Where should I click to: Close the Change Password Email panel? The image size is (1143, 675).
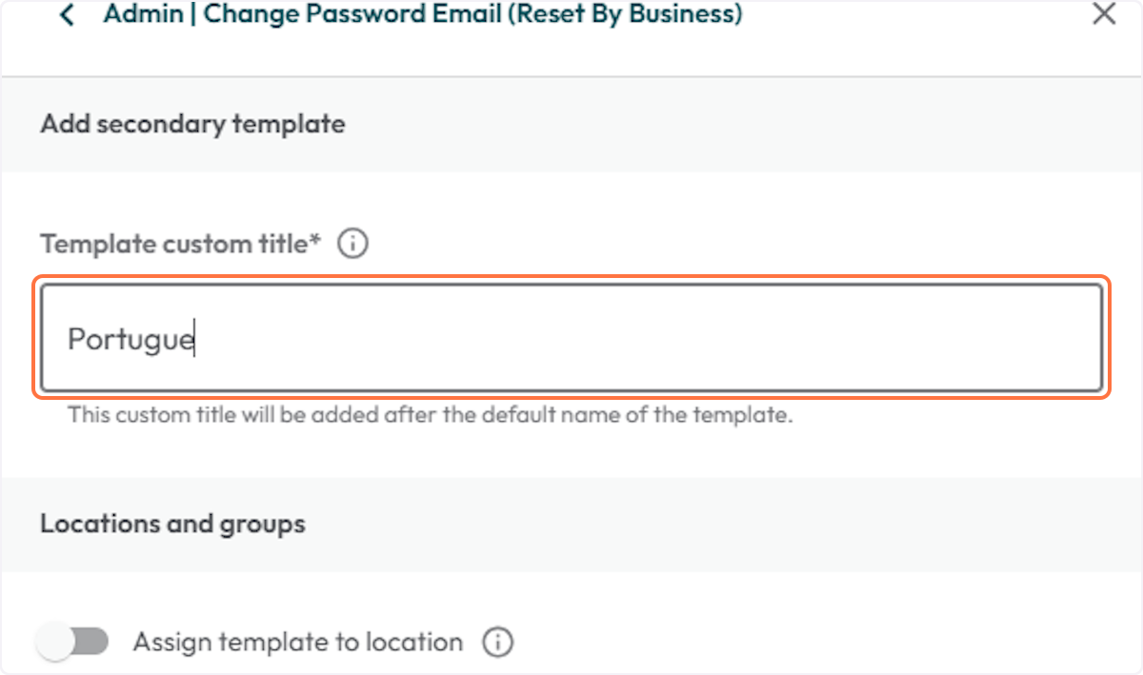(1104, 14)
